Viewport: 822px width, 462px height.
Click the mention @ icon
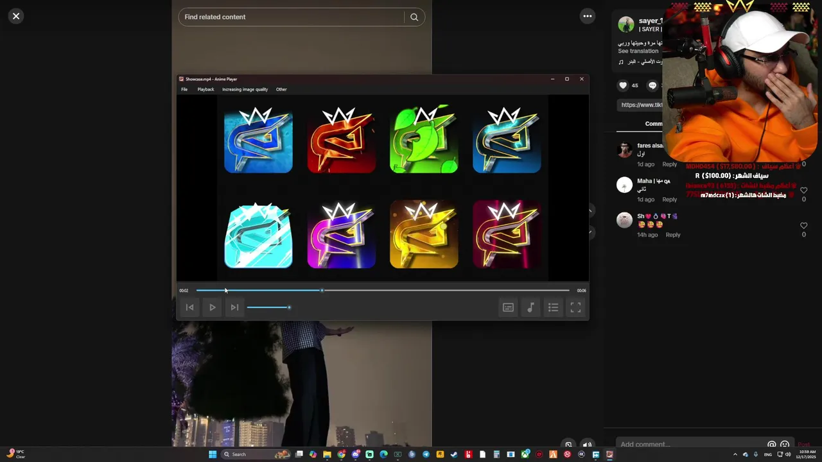coord(771,445)
